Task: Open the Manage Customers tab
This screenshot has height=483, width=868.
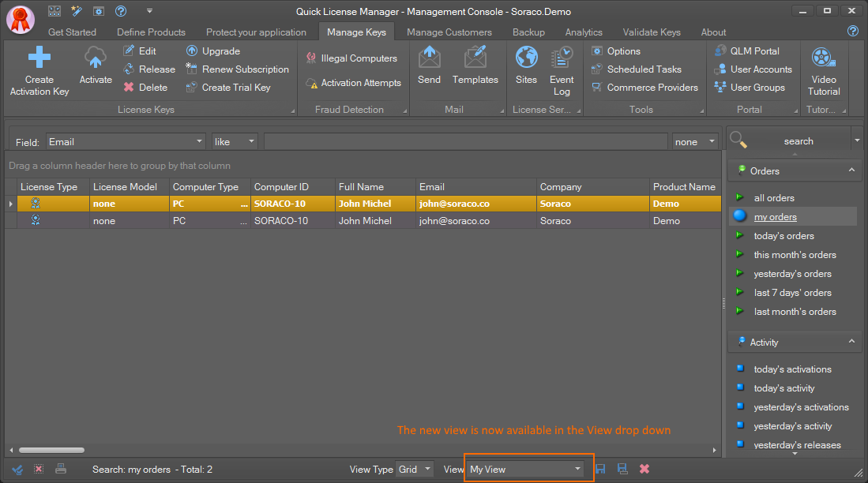Action: [449, 32]
